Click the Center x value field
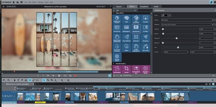Viewport: 216px width, 107px height. coord(176,52)
